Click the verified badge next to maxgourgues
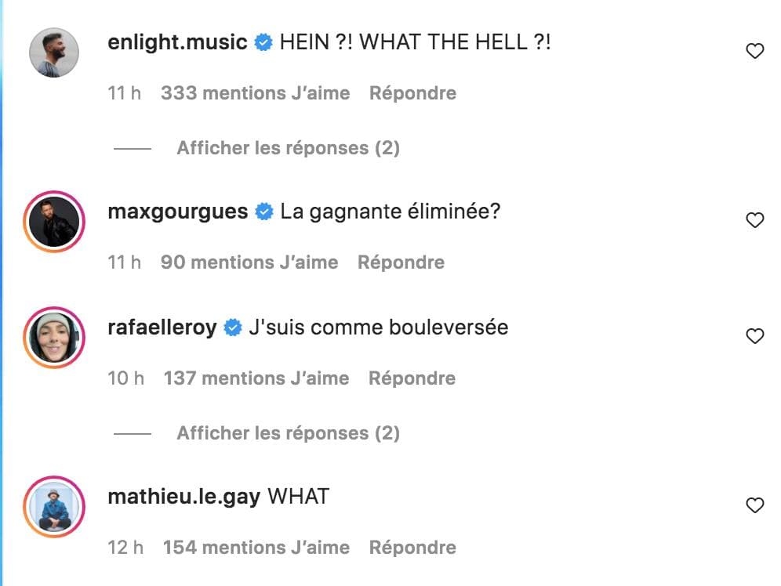 coord(265,212)
